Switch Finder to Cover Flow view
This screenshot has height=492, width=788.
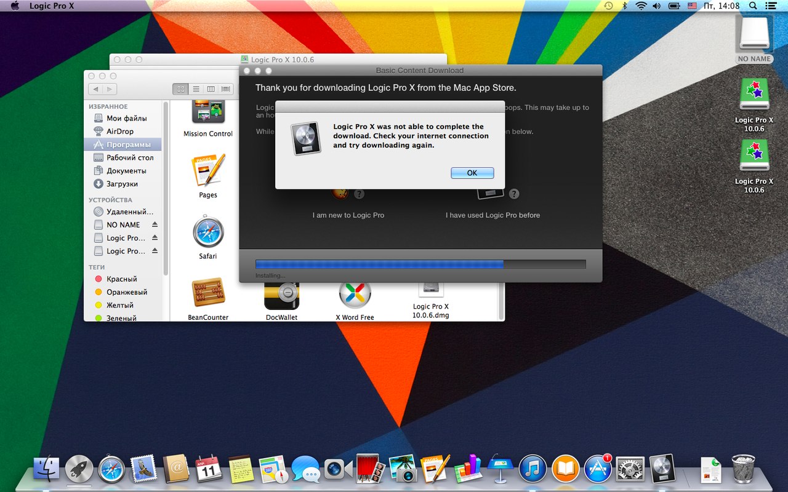pyautogui.click(x=226, y=89)
